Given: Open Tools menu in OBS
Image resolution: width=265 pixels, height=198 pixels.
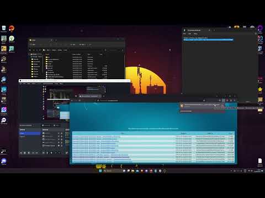Looking at the screenshot, I should (56, 84).
